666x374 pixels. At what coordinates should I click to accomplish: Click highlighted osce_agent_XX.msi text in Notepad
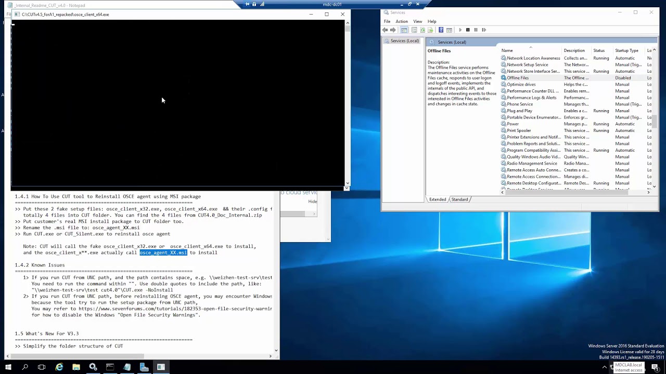163,252
